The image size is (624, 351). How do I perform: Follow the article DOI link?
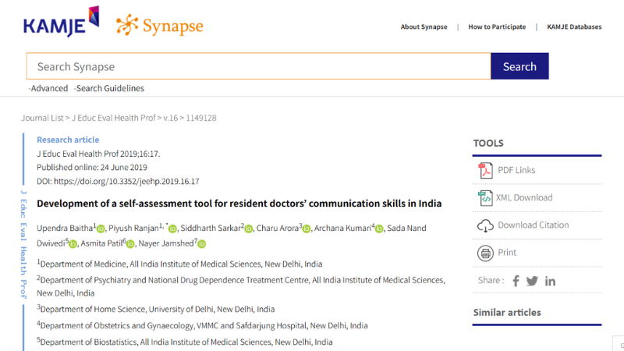[x=126, y=181]
